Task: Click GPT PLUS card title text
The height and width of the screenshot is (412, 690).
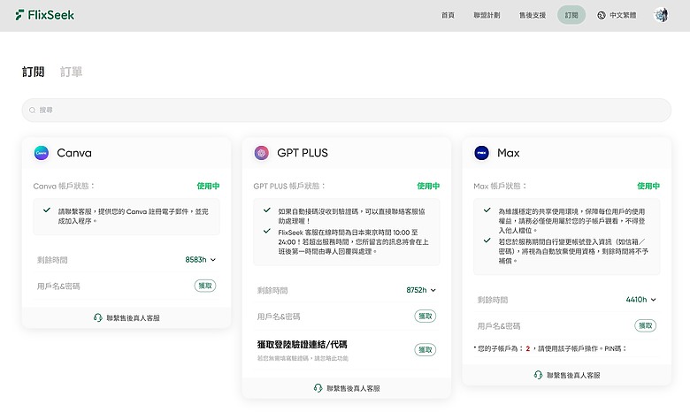Action: point(303,153)
